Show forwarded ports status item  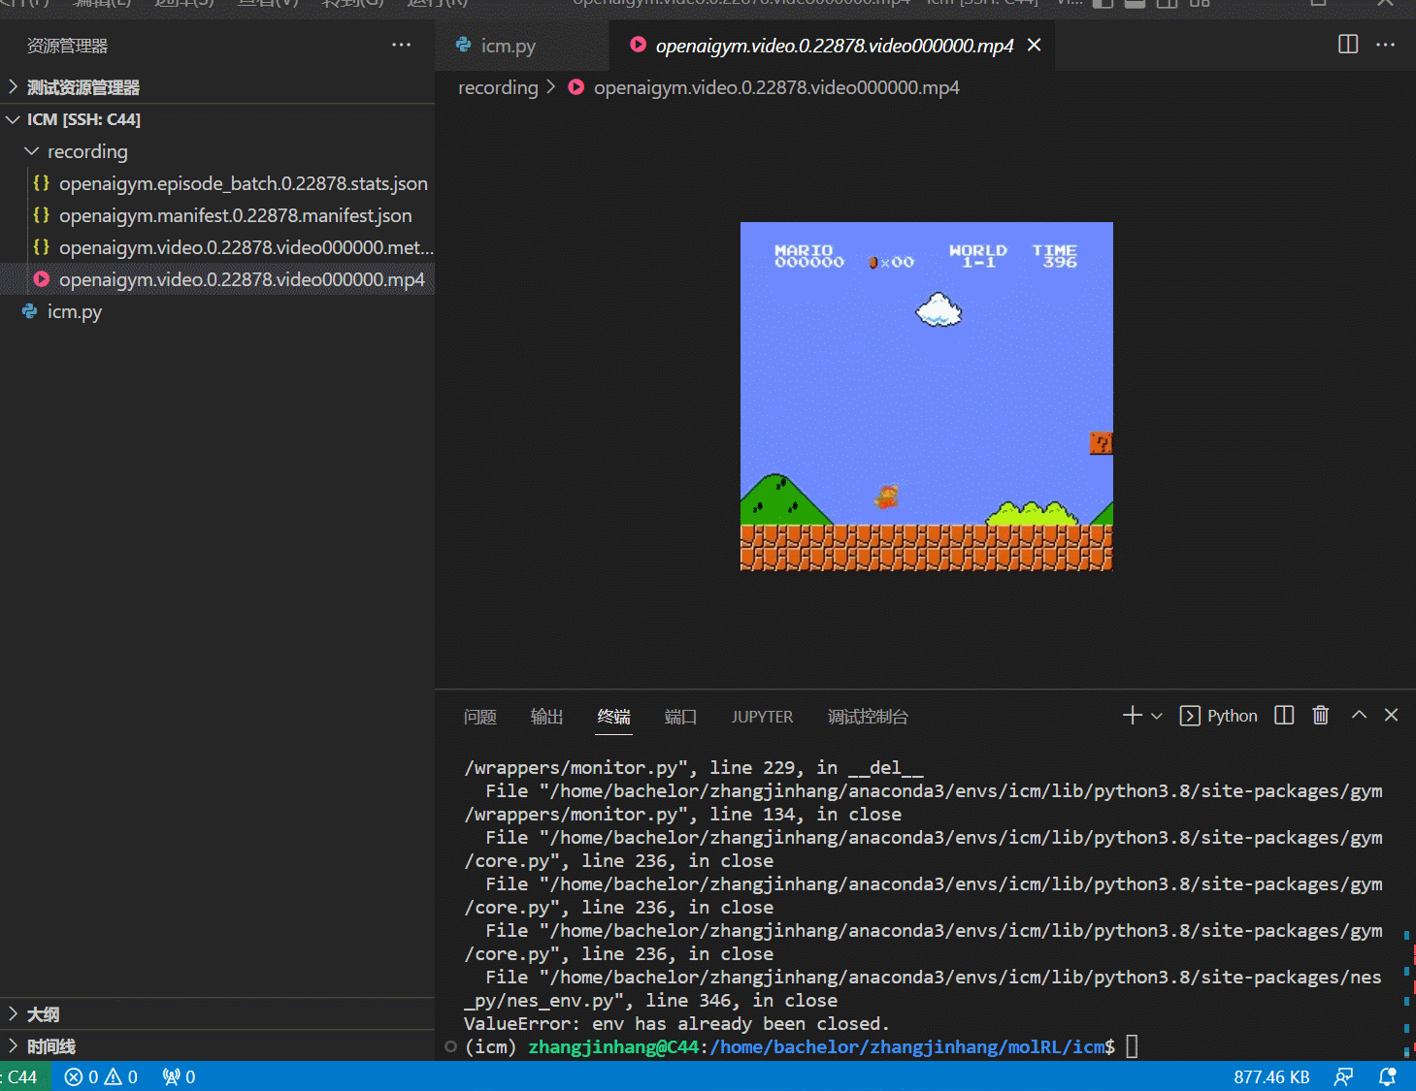tap(179, 1076)
